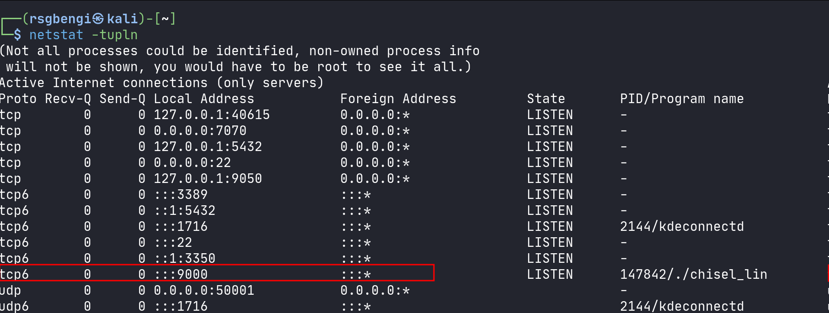
Task: Click the ::1:3350 local address entry
Action: pyautogui.click(x=184, y=258)
